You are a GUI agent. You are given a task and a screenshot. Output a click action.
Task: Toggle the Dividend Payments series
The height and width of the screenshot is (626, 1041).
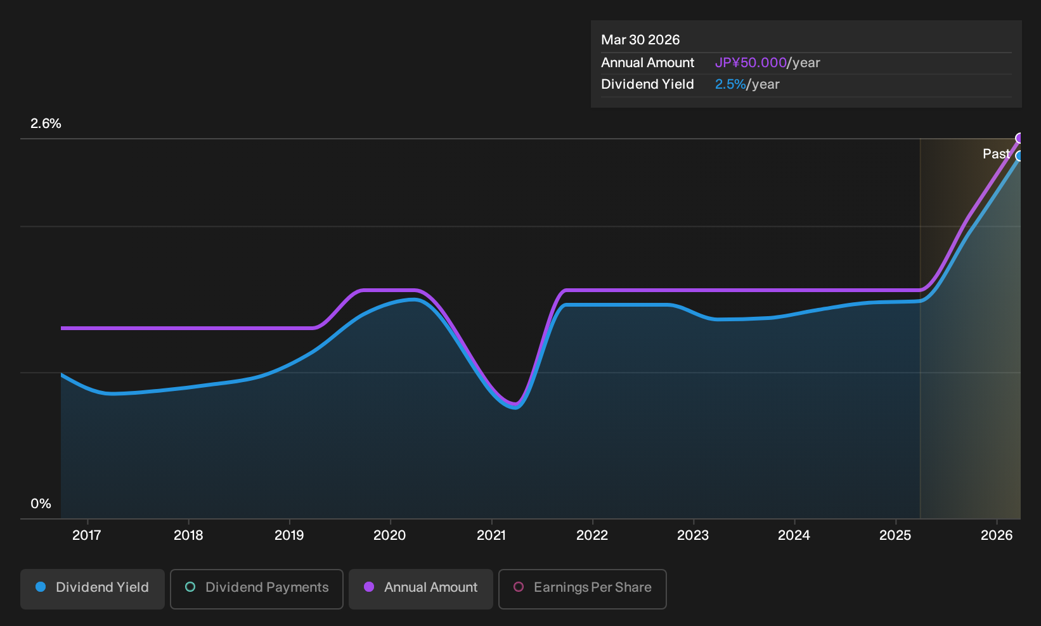point(257,589)
